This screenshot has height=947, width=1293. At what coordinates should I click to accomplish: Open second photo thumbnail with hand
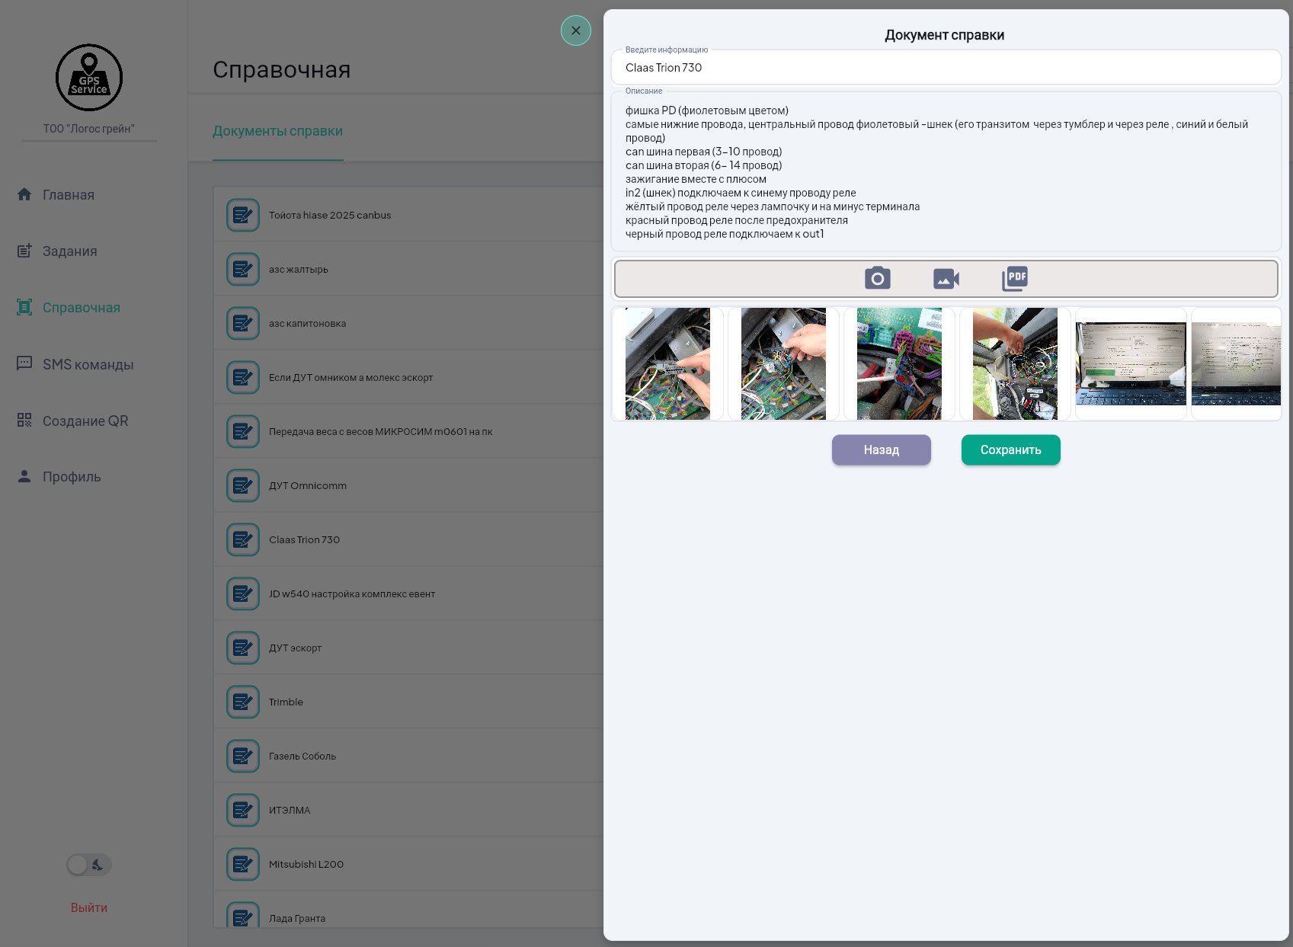783,363
